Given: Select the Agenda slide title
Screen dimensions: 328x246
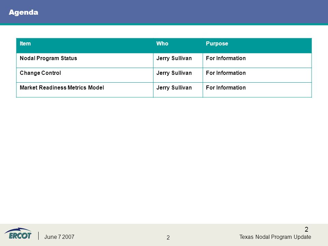Looking at the screenshot, I should pyautogui.click(x=24, y=12).
